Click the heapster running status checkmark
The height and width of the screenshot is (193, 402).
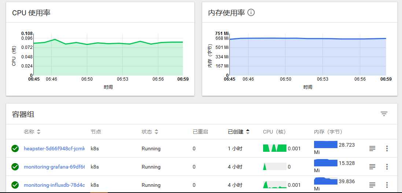[15, 148]
